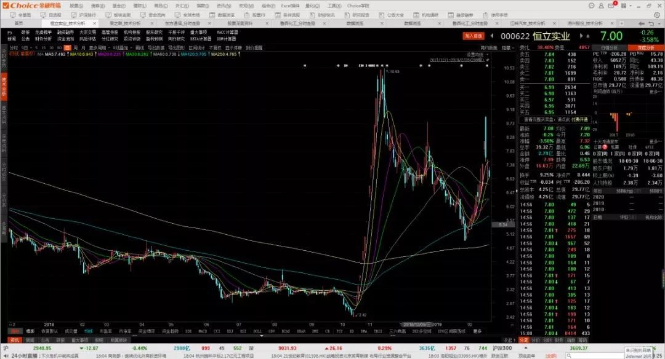Open the 自选股 watchlist icon
The image size is (665, 359).
[x=43, y=15]
